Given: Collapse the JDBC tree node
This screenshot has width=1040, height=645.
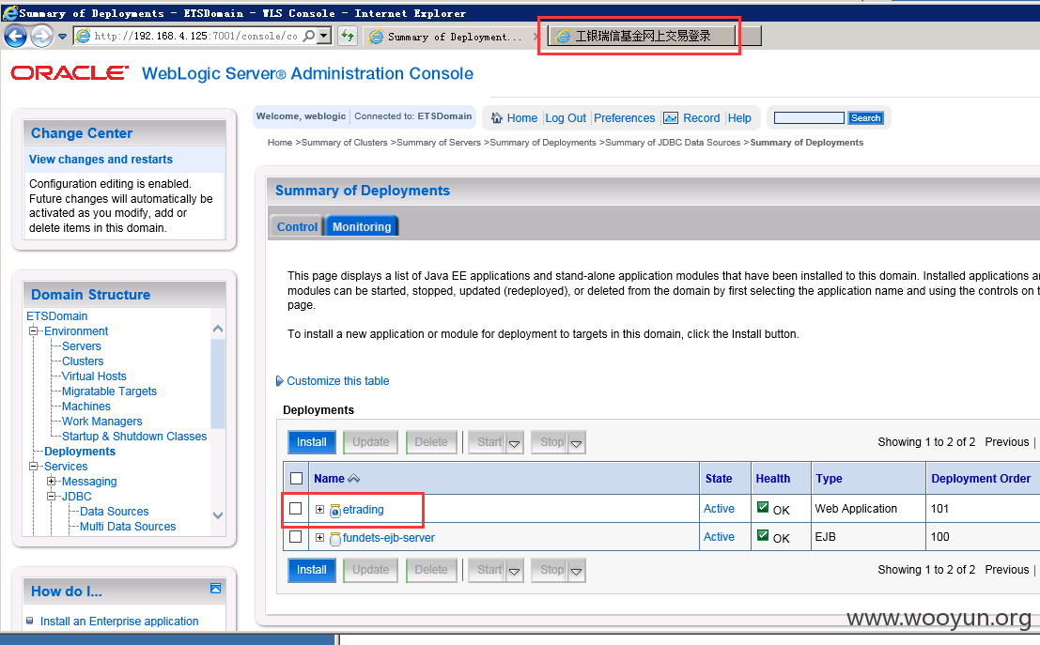Looking at the screenshot, I should point(52,496).
